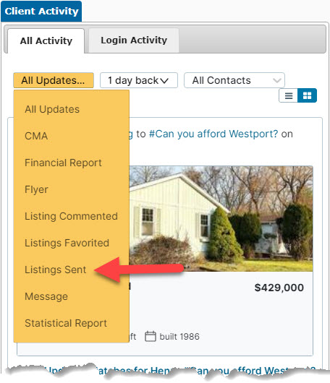Click the calendar icon beside built 1986

tap(151, 336)
